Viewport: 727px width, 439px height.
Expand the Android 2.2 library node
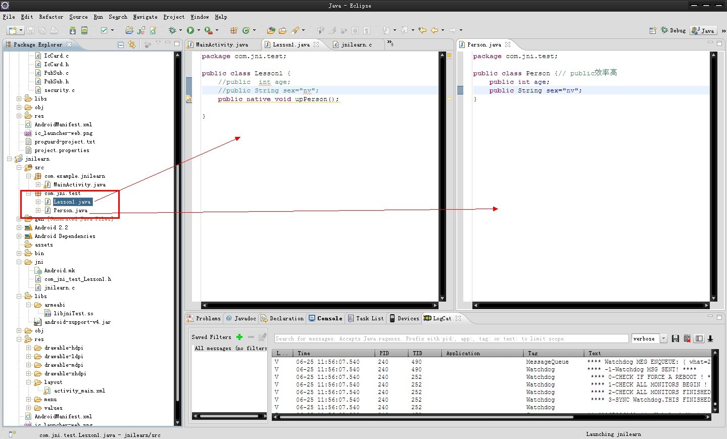click(x=19, y=227)
